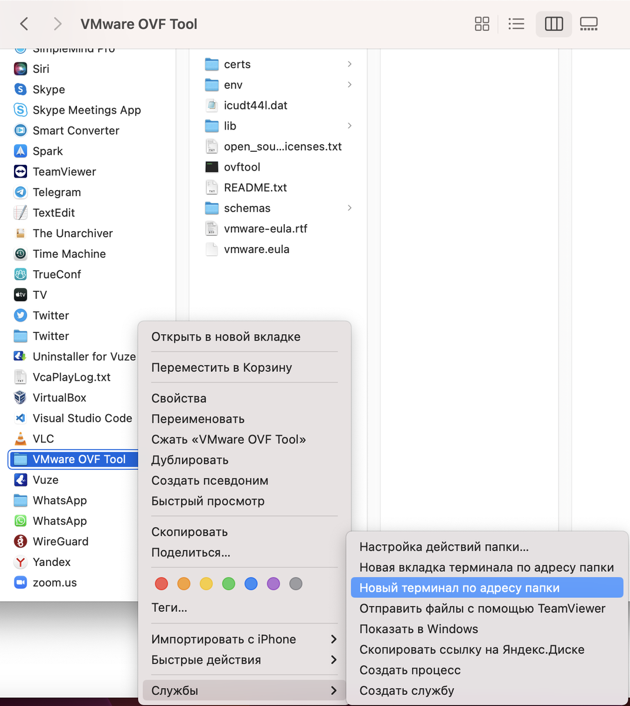Click the Siri app icon

pos(21,69)
